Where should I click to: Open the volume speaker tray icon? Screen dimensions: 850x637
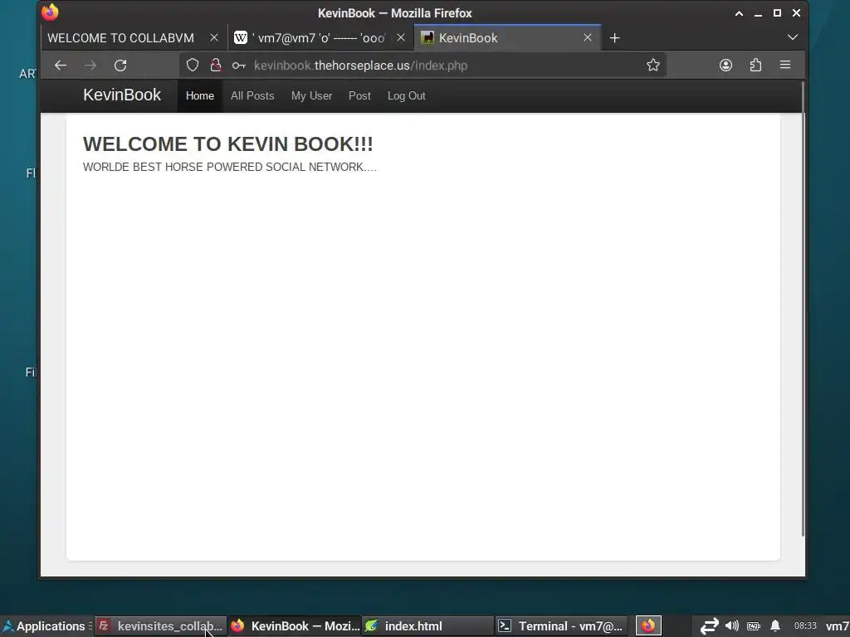click(x=732, y=625)
